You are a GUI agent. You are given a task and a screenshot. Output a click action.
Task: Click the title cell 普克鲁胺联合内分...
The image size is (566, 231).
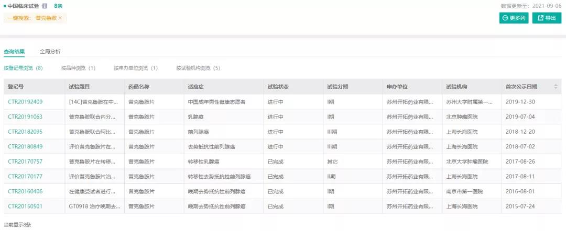93,117
